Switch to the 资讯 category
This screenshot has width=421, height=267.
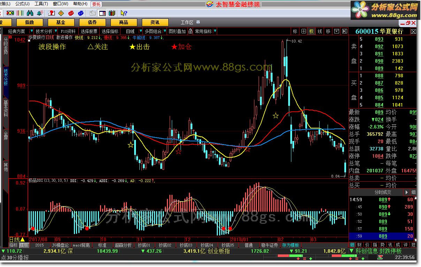[x=155, y=22]
